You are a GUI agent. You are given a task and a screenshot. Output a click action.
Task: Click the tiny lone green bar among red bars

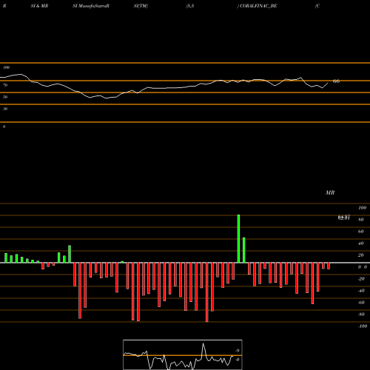(122, 262)
